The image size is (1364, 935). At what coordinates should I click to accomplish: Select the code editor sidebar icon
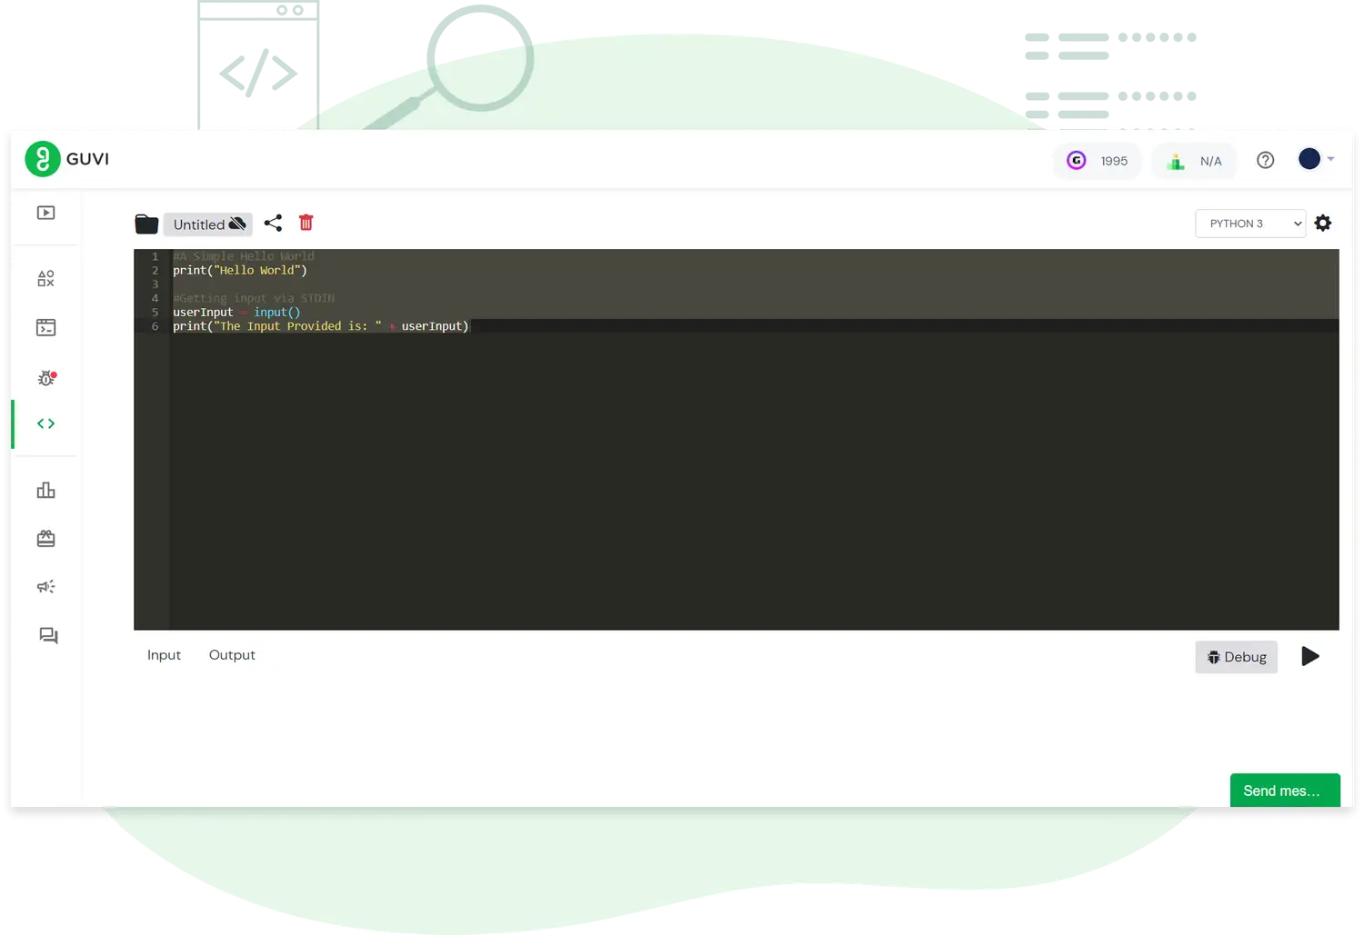[45, 423]
